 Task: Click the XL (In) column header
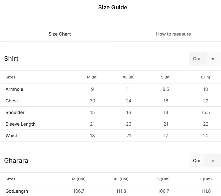pos(128,77)
